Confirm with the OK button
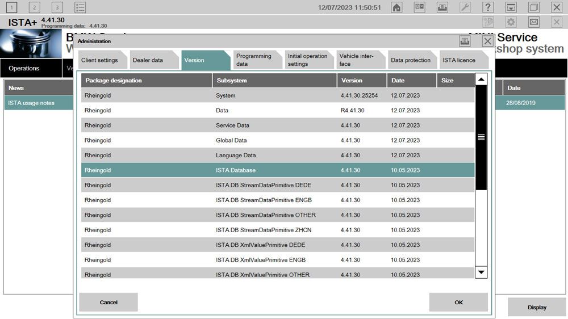The image size is (568, 319). 458,303
